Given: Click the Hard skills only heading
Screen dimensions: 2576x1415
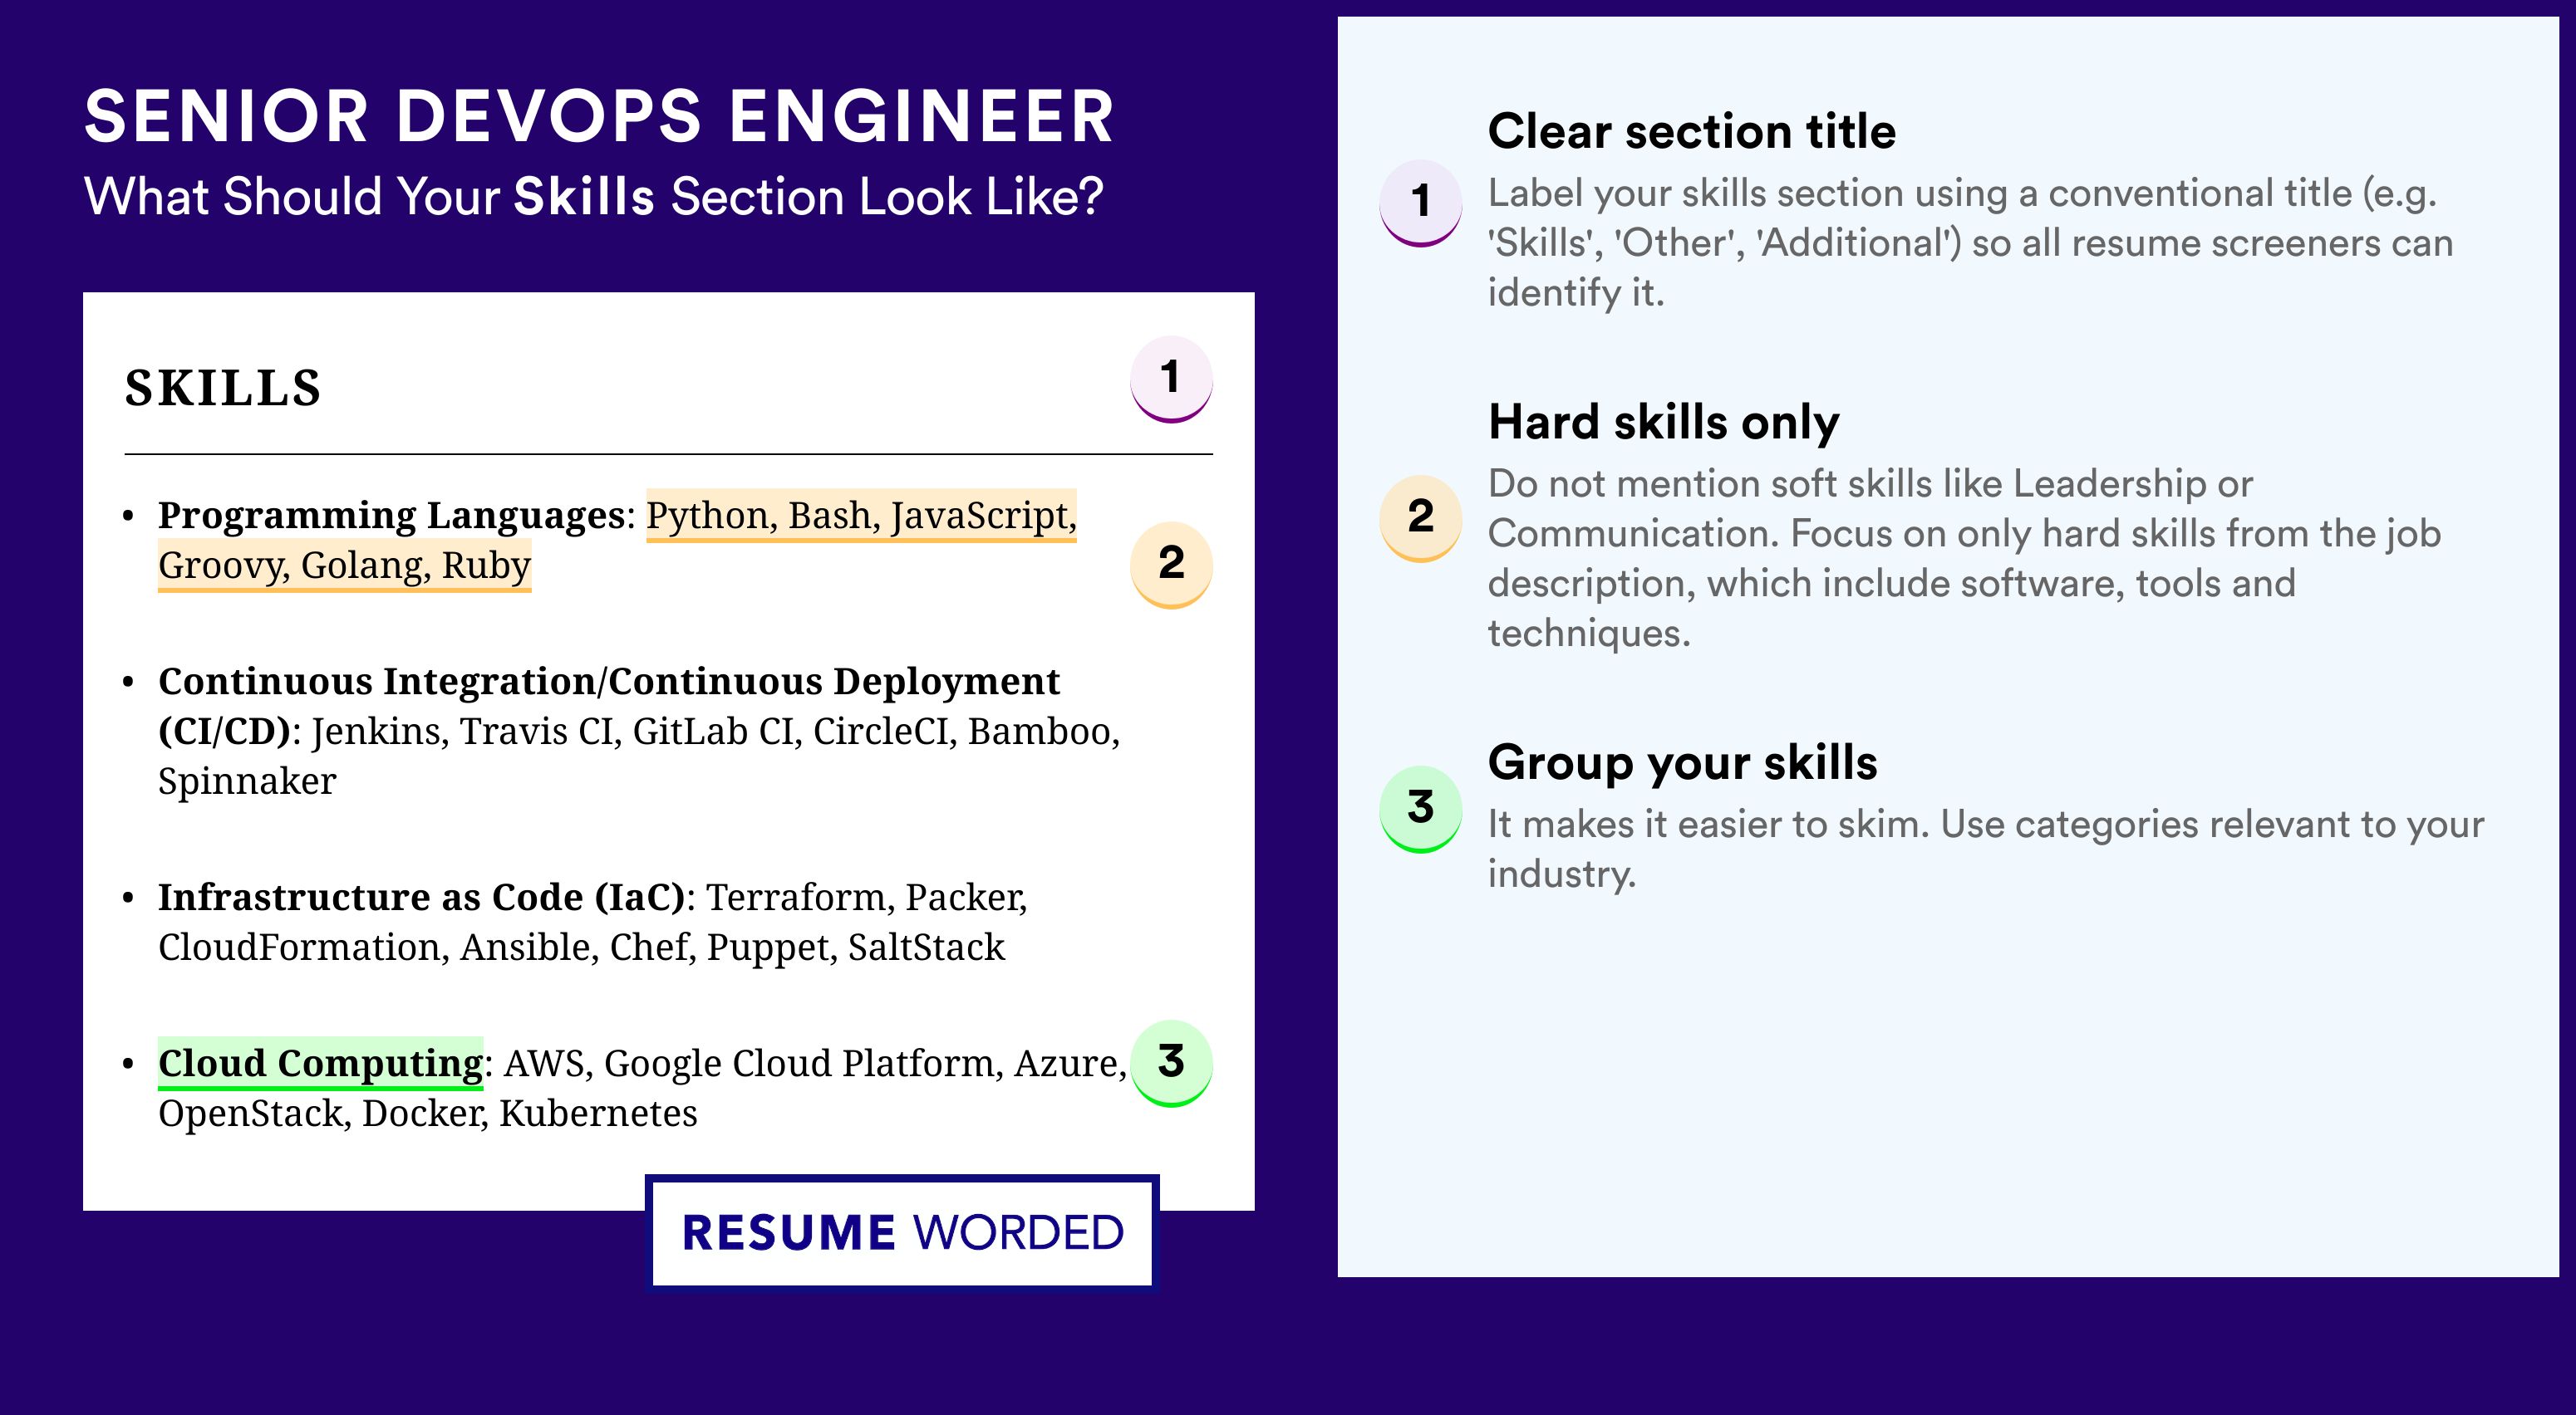Looking at the screenshot, I should tap(1663, 422).
